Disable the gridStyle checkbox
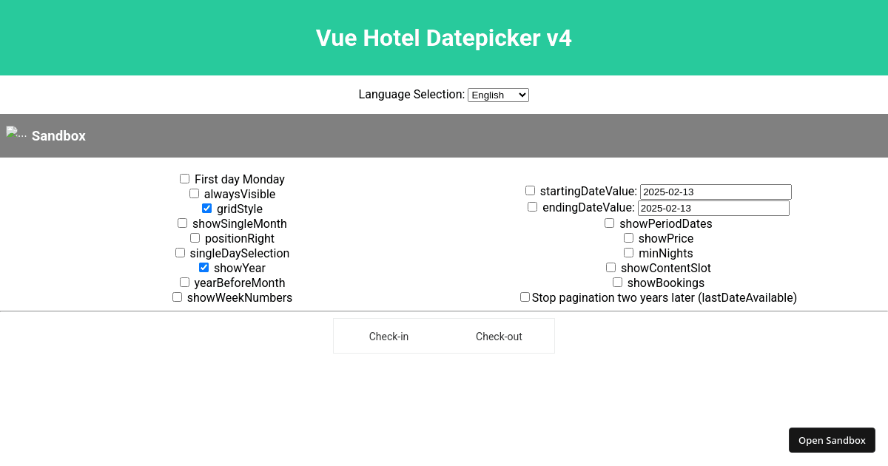The height and width of the screenshot is (466, 888). (x=206, y=208)
